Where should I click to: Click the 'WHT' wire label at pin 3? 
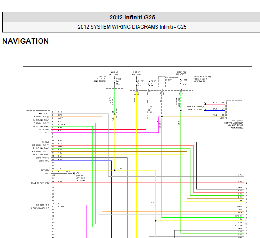[x=61, y=118]
